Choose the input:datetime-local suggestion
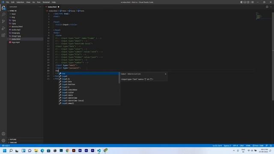 (89, 101)
